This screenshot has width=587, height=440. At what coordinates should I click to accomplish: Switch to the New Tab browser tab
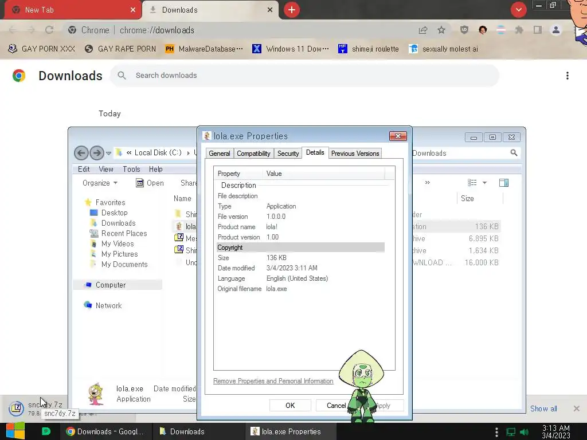[x=73, y=10]
